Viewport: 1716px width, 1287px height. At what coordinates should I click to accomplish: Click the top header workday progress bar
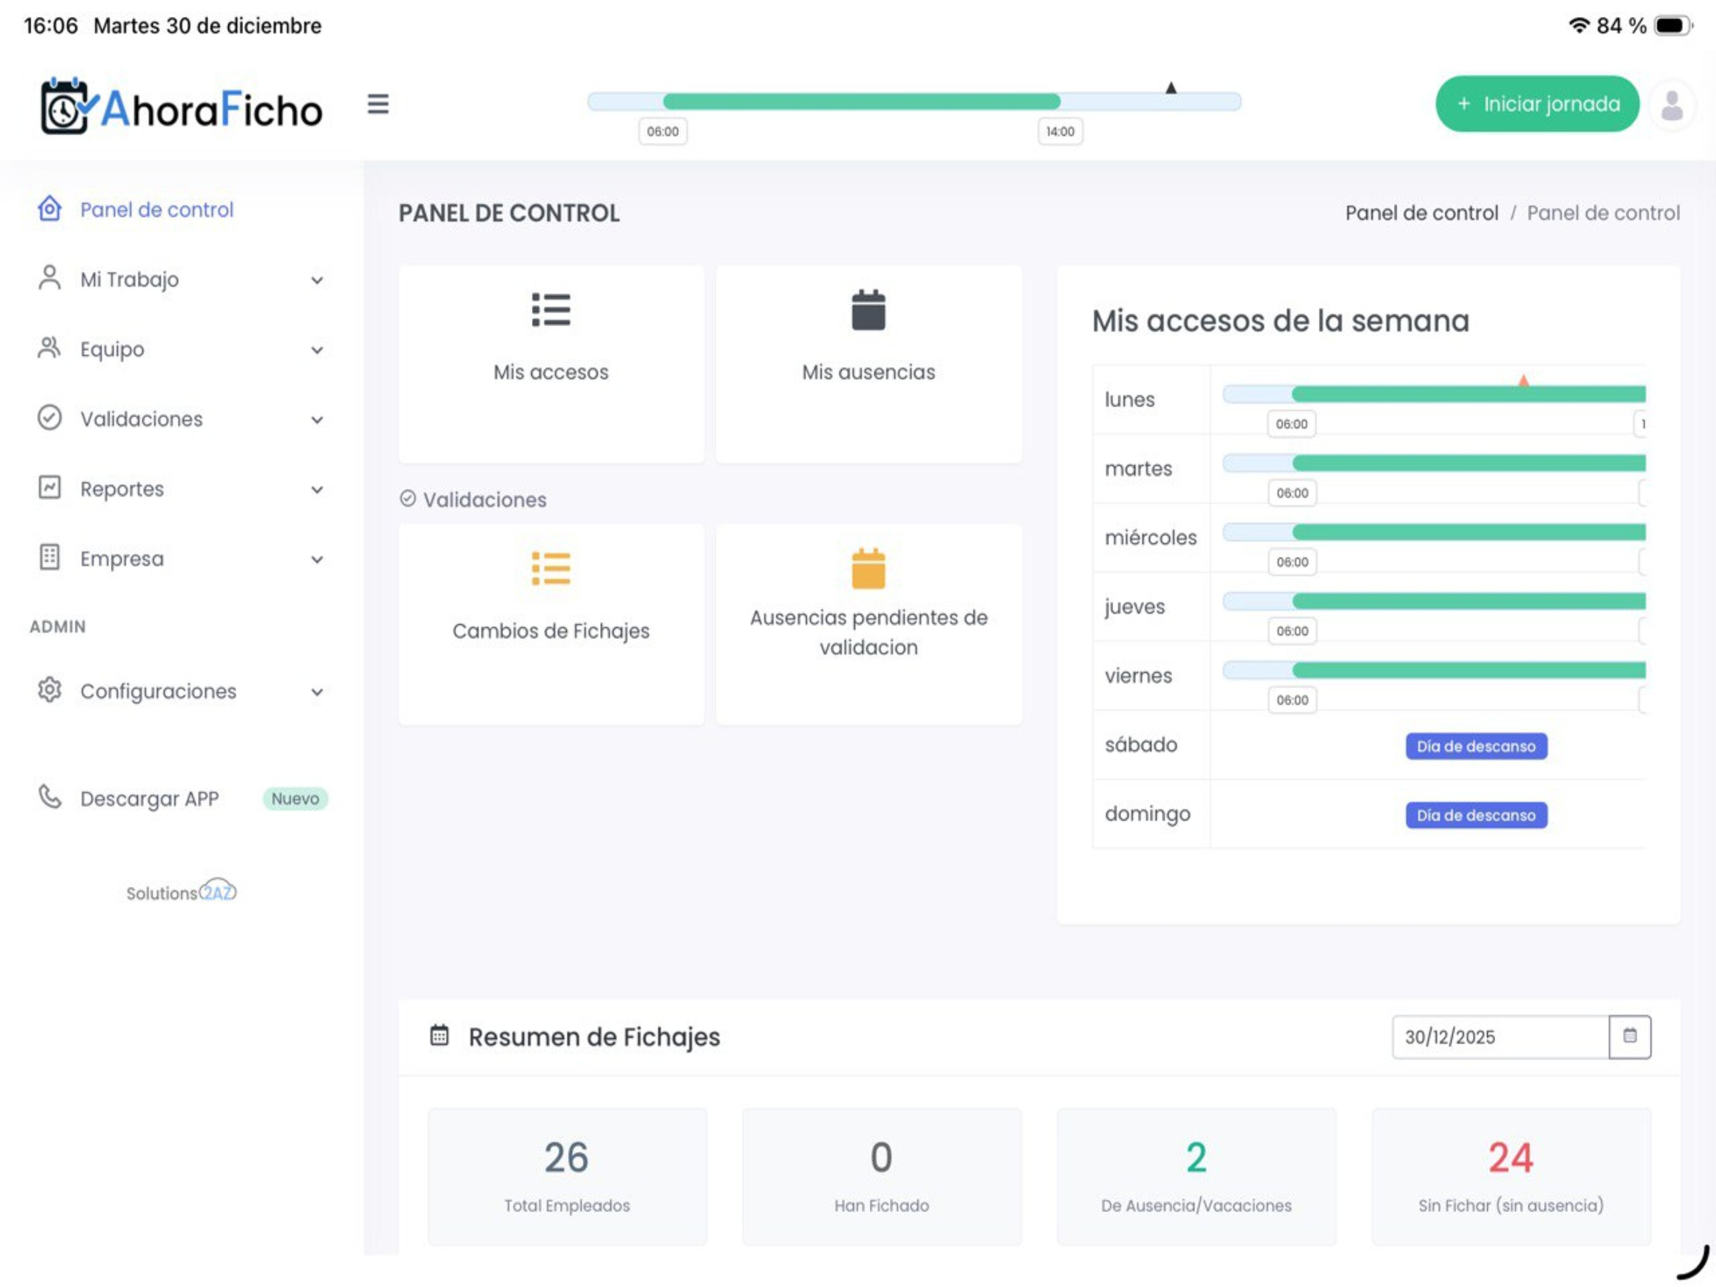914,102
